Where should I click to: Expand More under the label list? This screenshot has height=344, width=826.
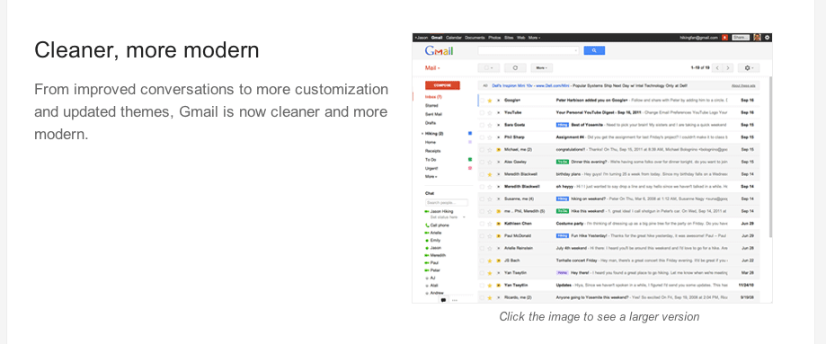click(x=431, y=176)
